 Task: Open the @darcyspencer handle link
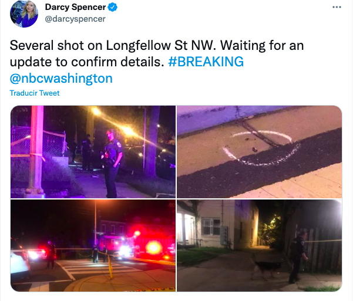click(75, 19)
